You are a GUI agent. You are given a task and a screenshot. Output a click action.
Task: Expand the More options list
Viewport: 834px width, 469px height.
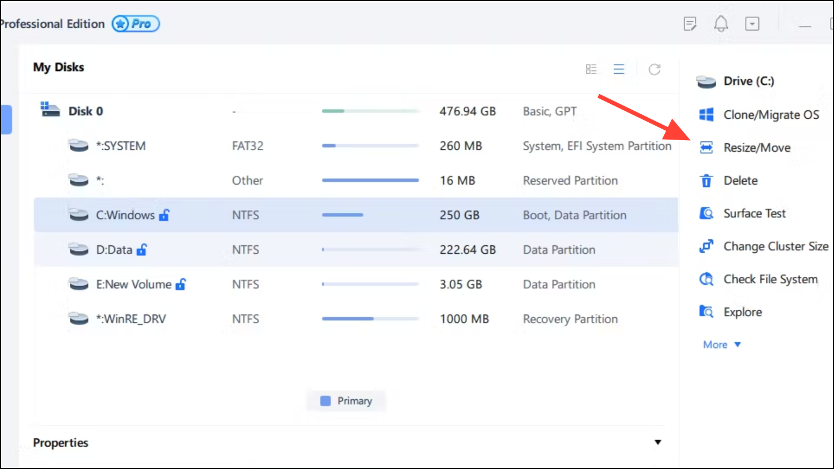click(x=721, y=345)
